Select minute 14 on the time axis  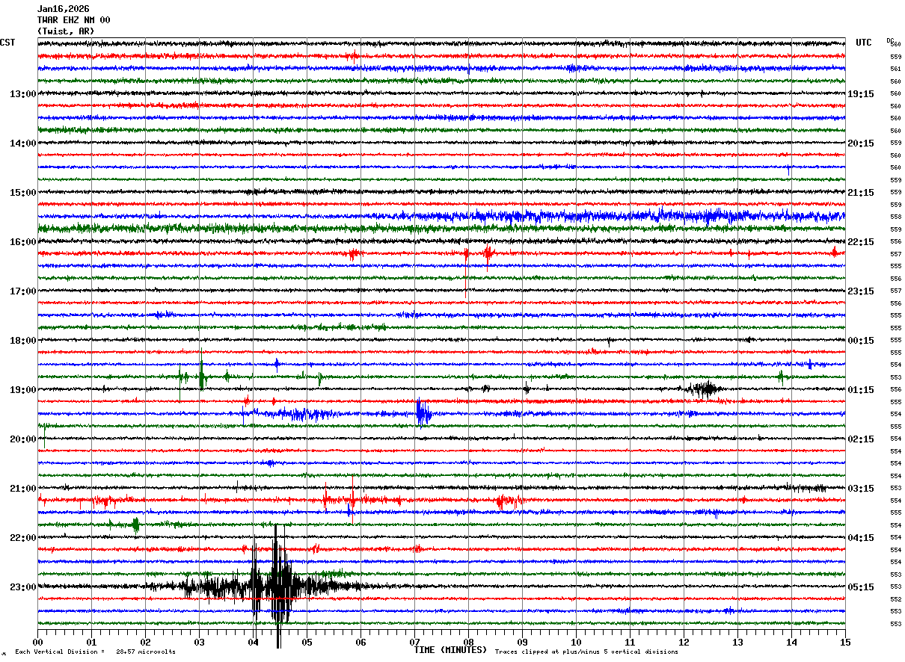(791, 642)
